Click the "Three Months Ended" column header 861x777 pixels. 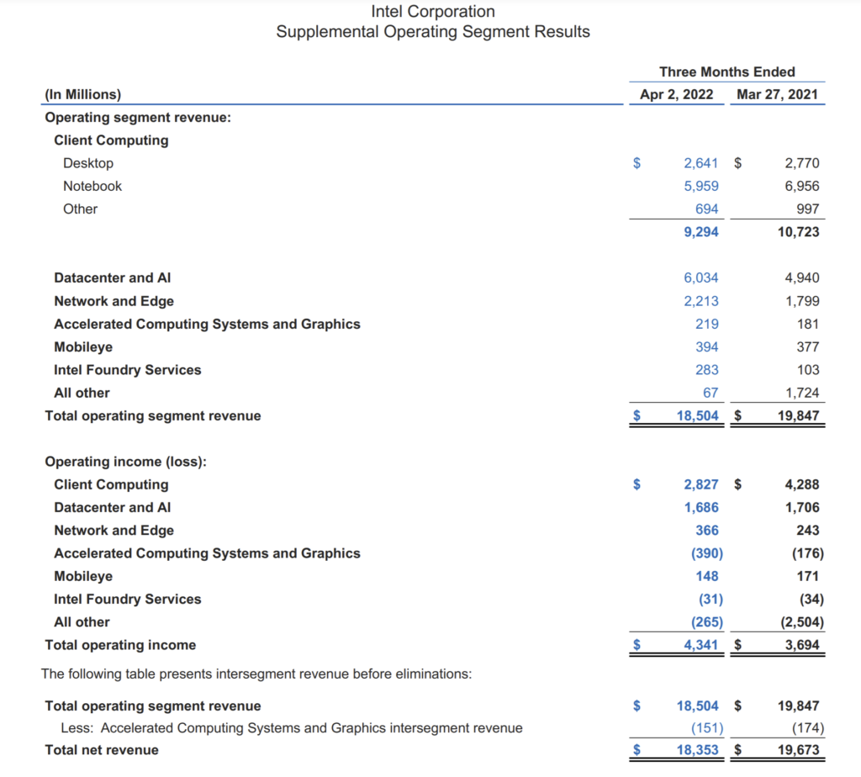coord(727,72)
